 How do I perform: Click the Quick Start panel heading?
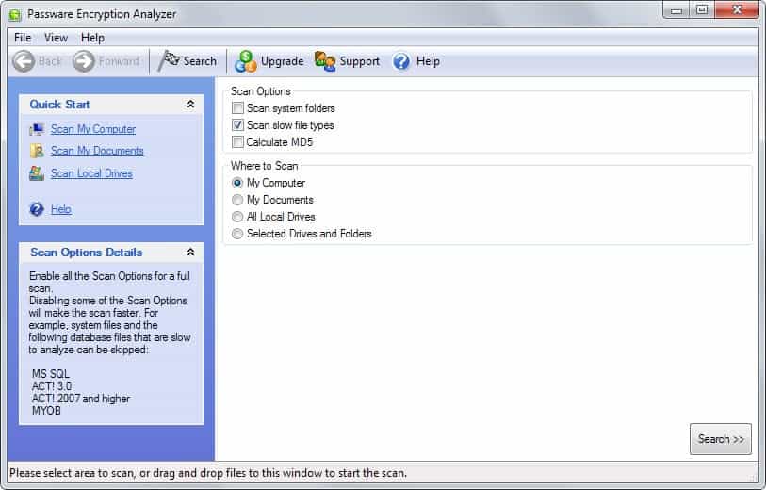59,105
